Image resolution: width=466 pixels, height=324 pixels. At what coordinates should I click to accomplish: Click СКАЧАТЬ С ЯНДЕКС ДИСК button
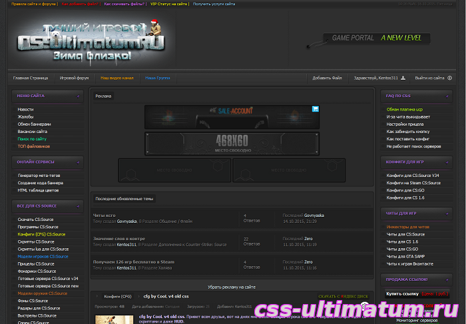344,296
